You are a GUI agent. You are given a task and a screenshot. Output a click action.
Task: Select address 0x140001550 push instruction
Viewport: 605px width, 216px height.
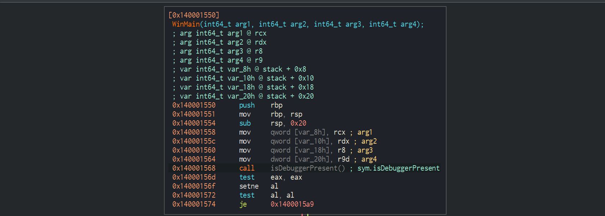(194, 105)
